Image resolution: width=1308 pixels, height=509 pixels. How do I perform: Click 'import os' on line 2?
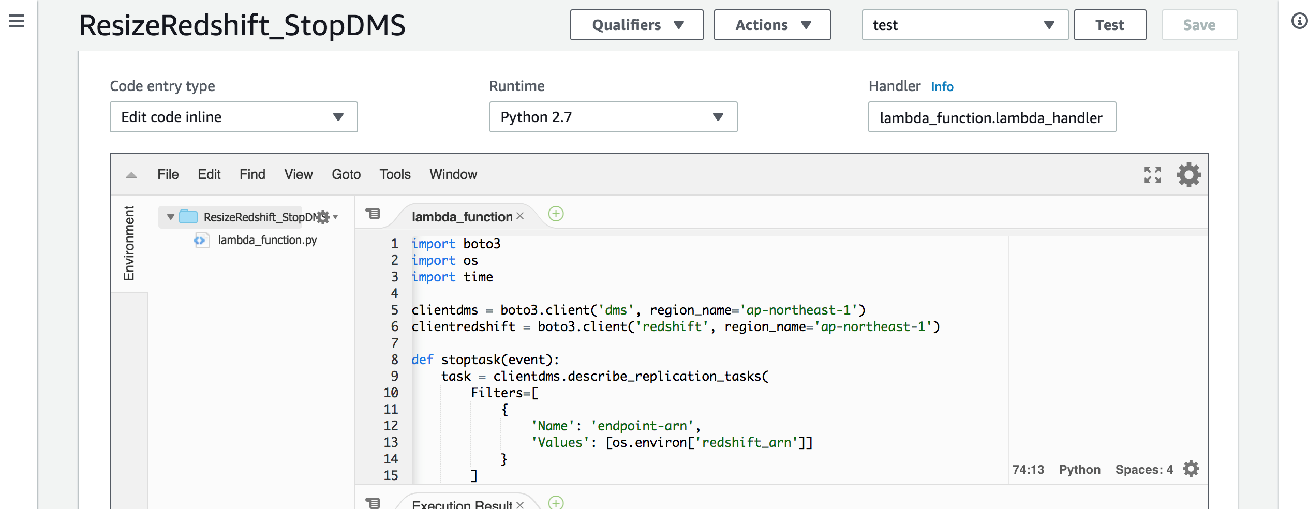[x=444, y=260]
